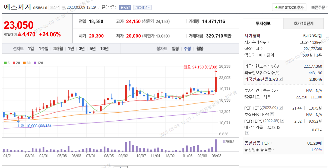Click the calendar icon before the 2023.03.09 timestamp
Screen dimensions: 329x168
(x=64, y=8)
